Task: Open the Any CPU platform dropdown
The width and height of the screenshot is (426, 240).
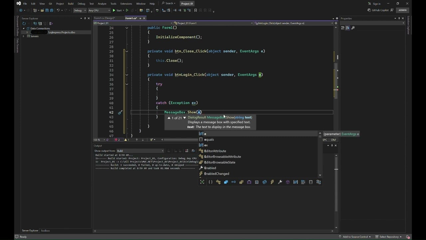Action: tap(99, 10)
